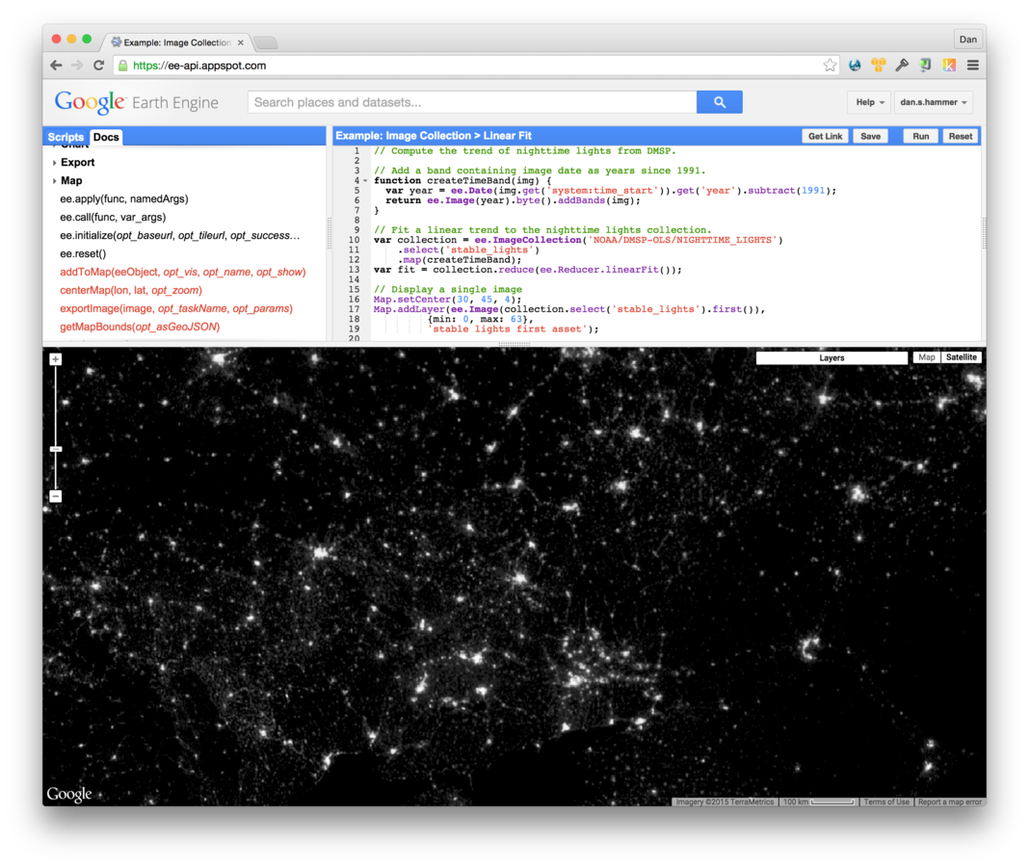Image resolution: width=1029 pixels, height=867 pixels.
Task: Click the green lock security icon
Action: (122, 65)
